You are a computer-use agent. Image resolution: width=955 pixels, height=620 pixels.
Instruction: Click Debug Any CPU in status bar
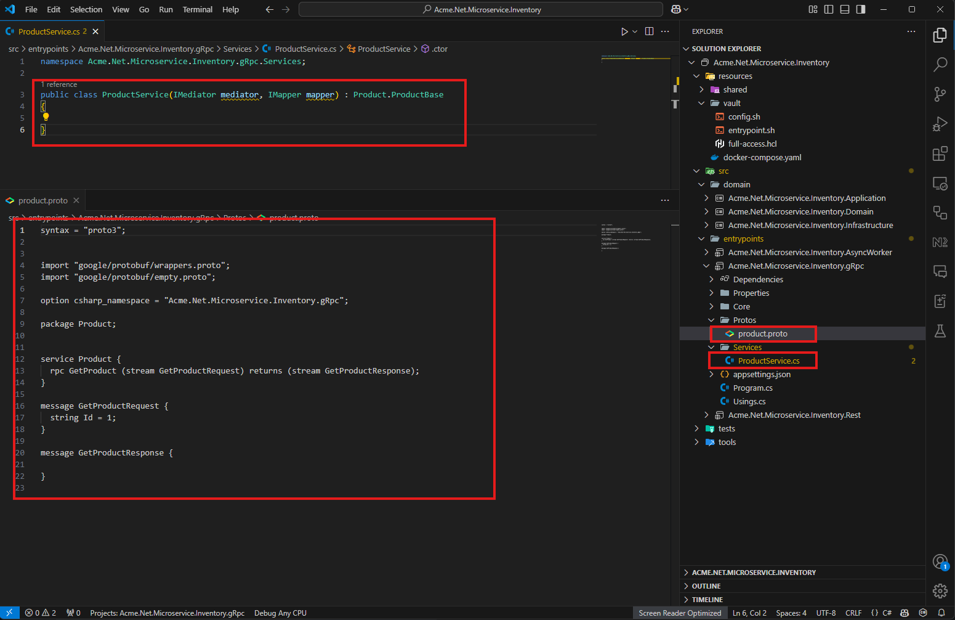pos(280,613)
